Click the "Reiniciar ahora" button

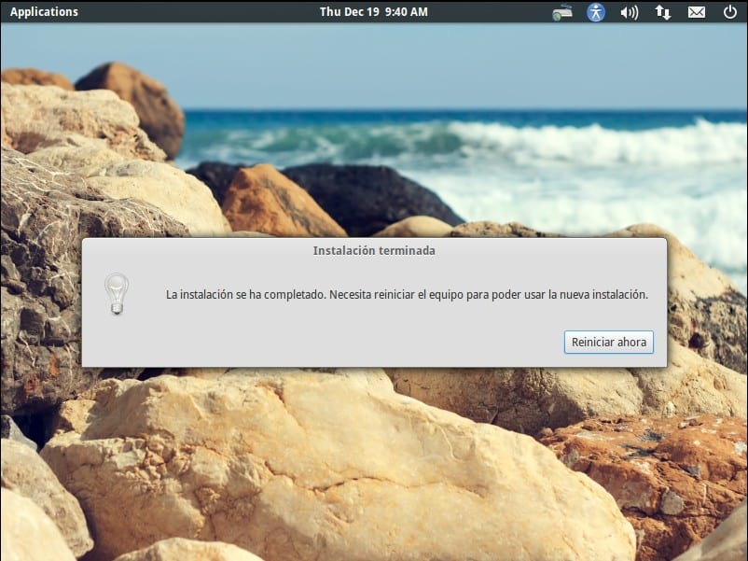(608, 342)
